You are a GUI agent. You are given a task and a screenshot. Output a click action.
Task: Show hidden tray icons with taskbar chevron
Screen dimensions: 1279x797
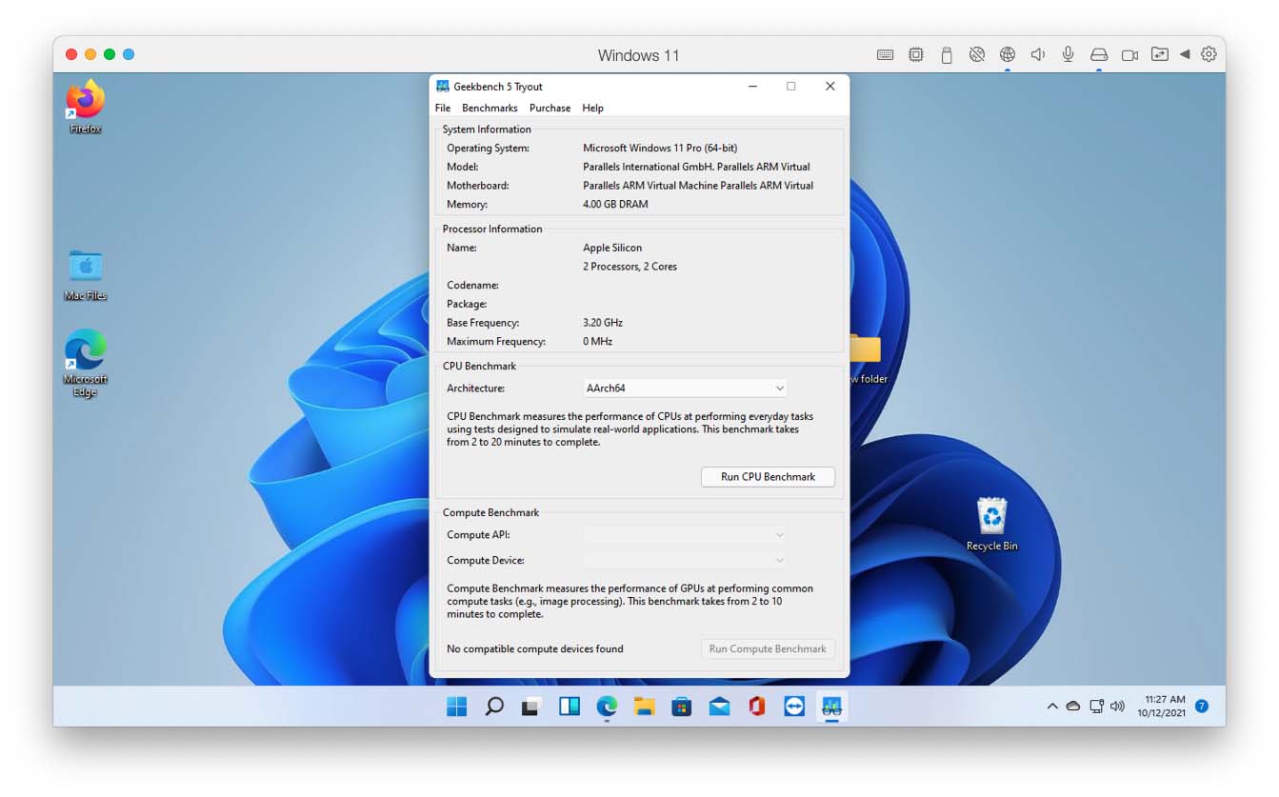1052,707
